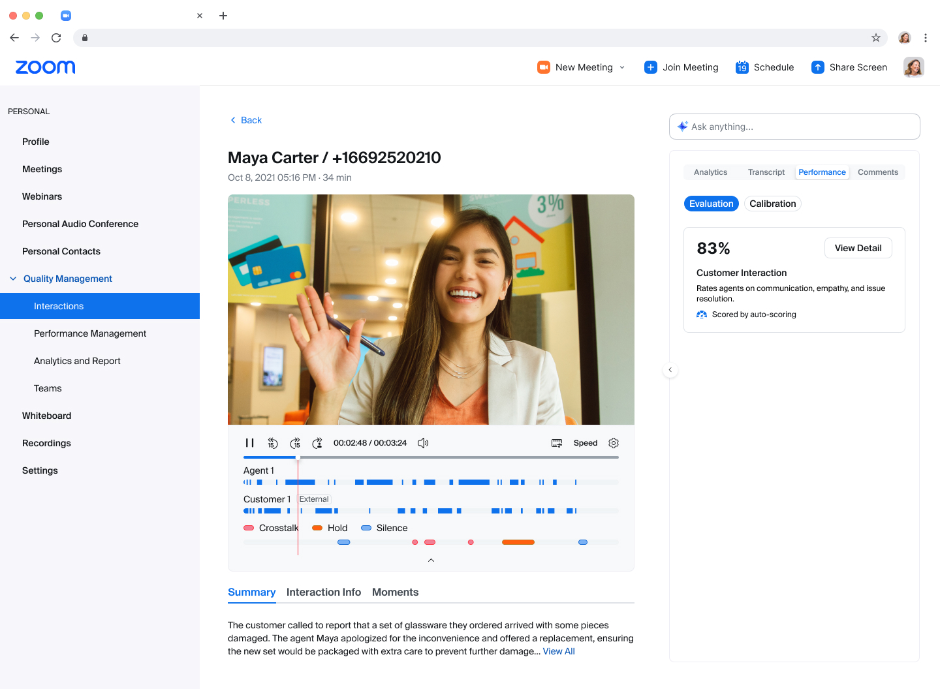Jump to next speaker segment
This screenshot has width=940, height=689.
tap(317, 443)
